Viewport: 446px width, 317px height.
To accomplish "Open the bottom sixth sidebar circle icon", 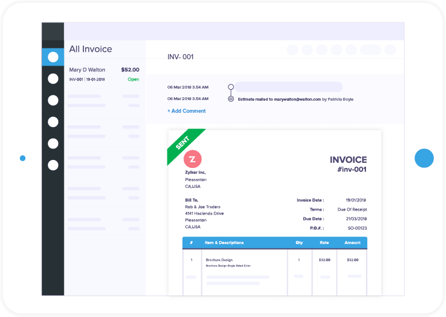I will [53, 165].
